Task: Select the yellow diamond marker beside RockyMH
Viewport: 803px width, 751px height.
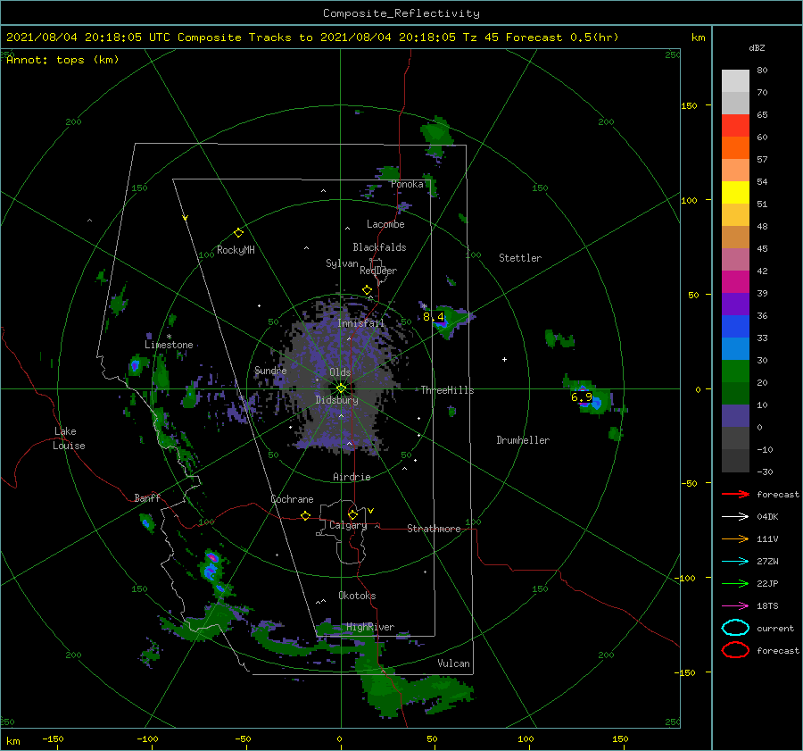Action: [238, 233]
